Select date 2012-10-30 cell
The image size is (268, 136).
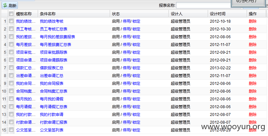tap(220, 29)
